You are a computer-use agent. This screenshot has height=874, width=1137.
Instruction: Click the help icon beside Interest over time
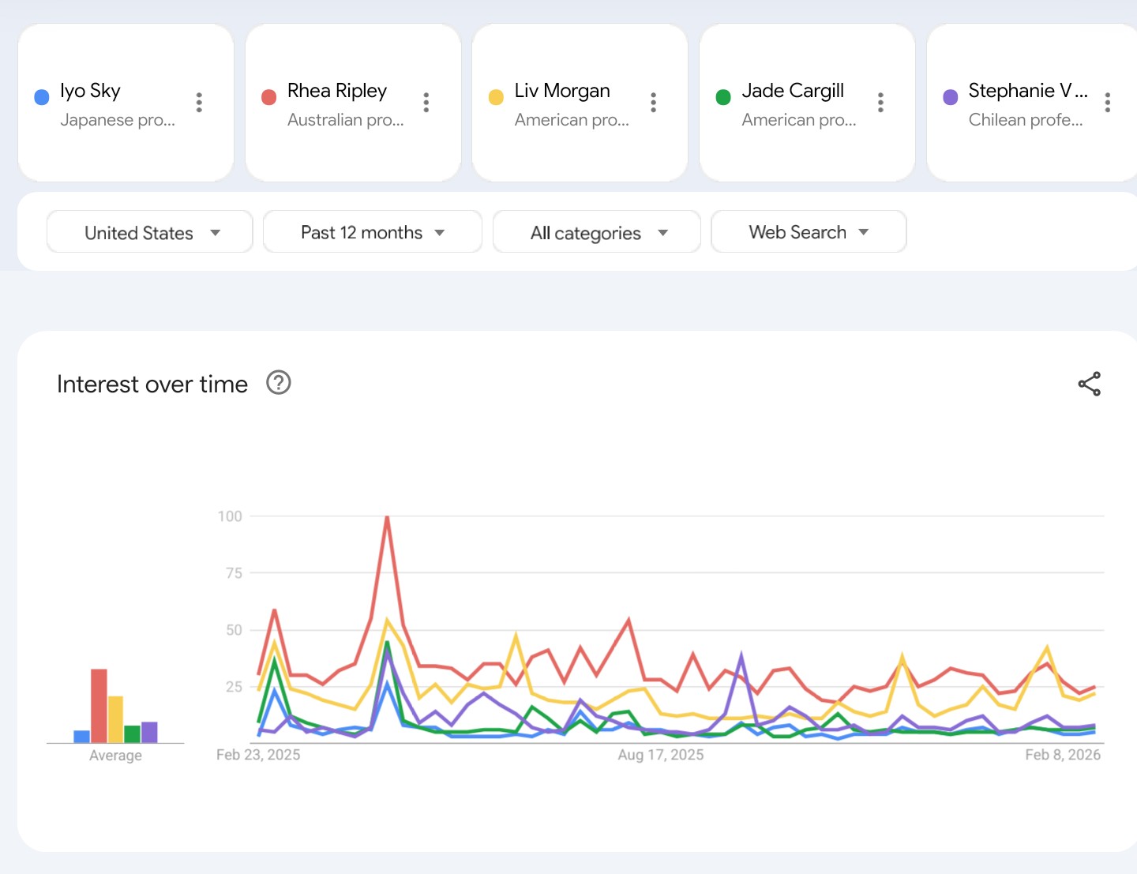click(x=279, y=383)
